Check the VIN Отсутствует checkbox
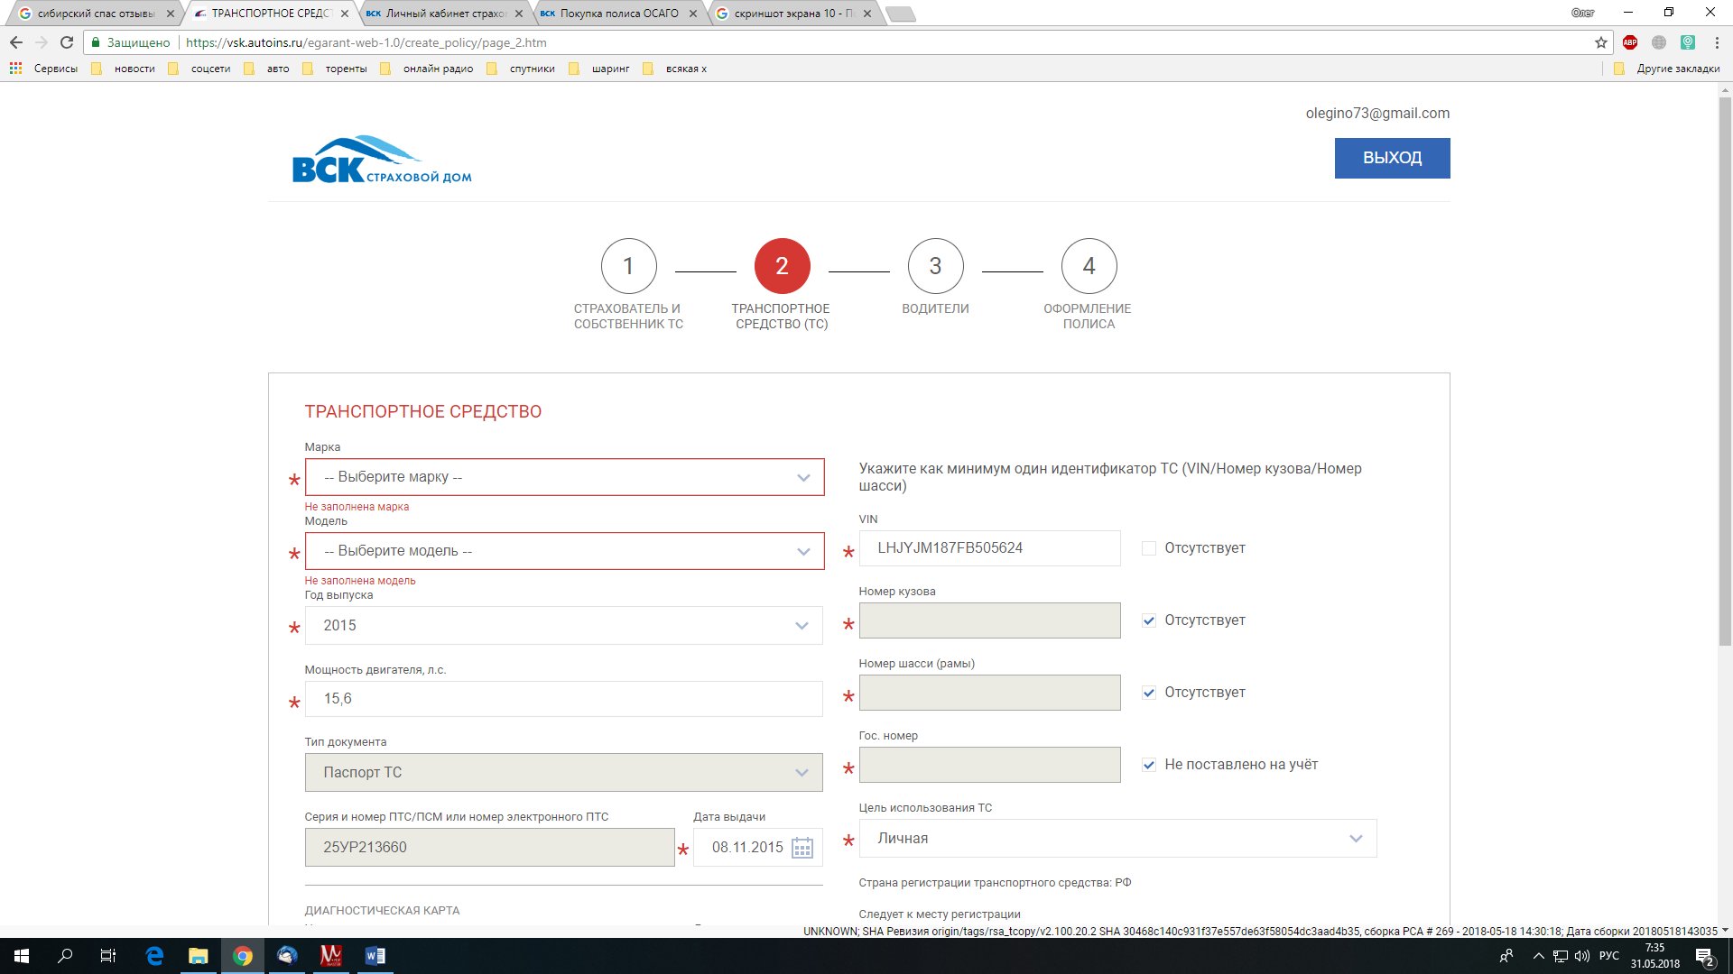Image resolution: width=1733 pixels, height=974 pixels. pos(1148,548)
